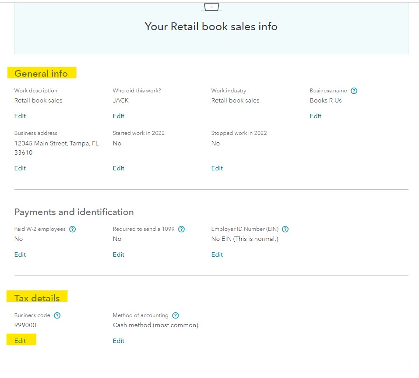Edit Paid W-2 employees answer
This screenshot has height=378, width=419.
[20, 254]
